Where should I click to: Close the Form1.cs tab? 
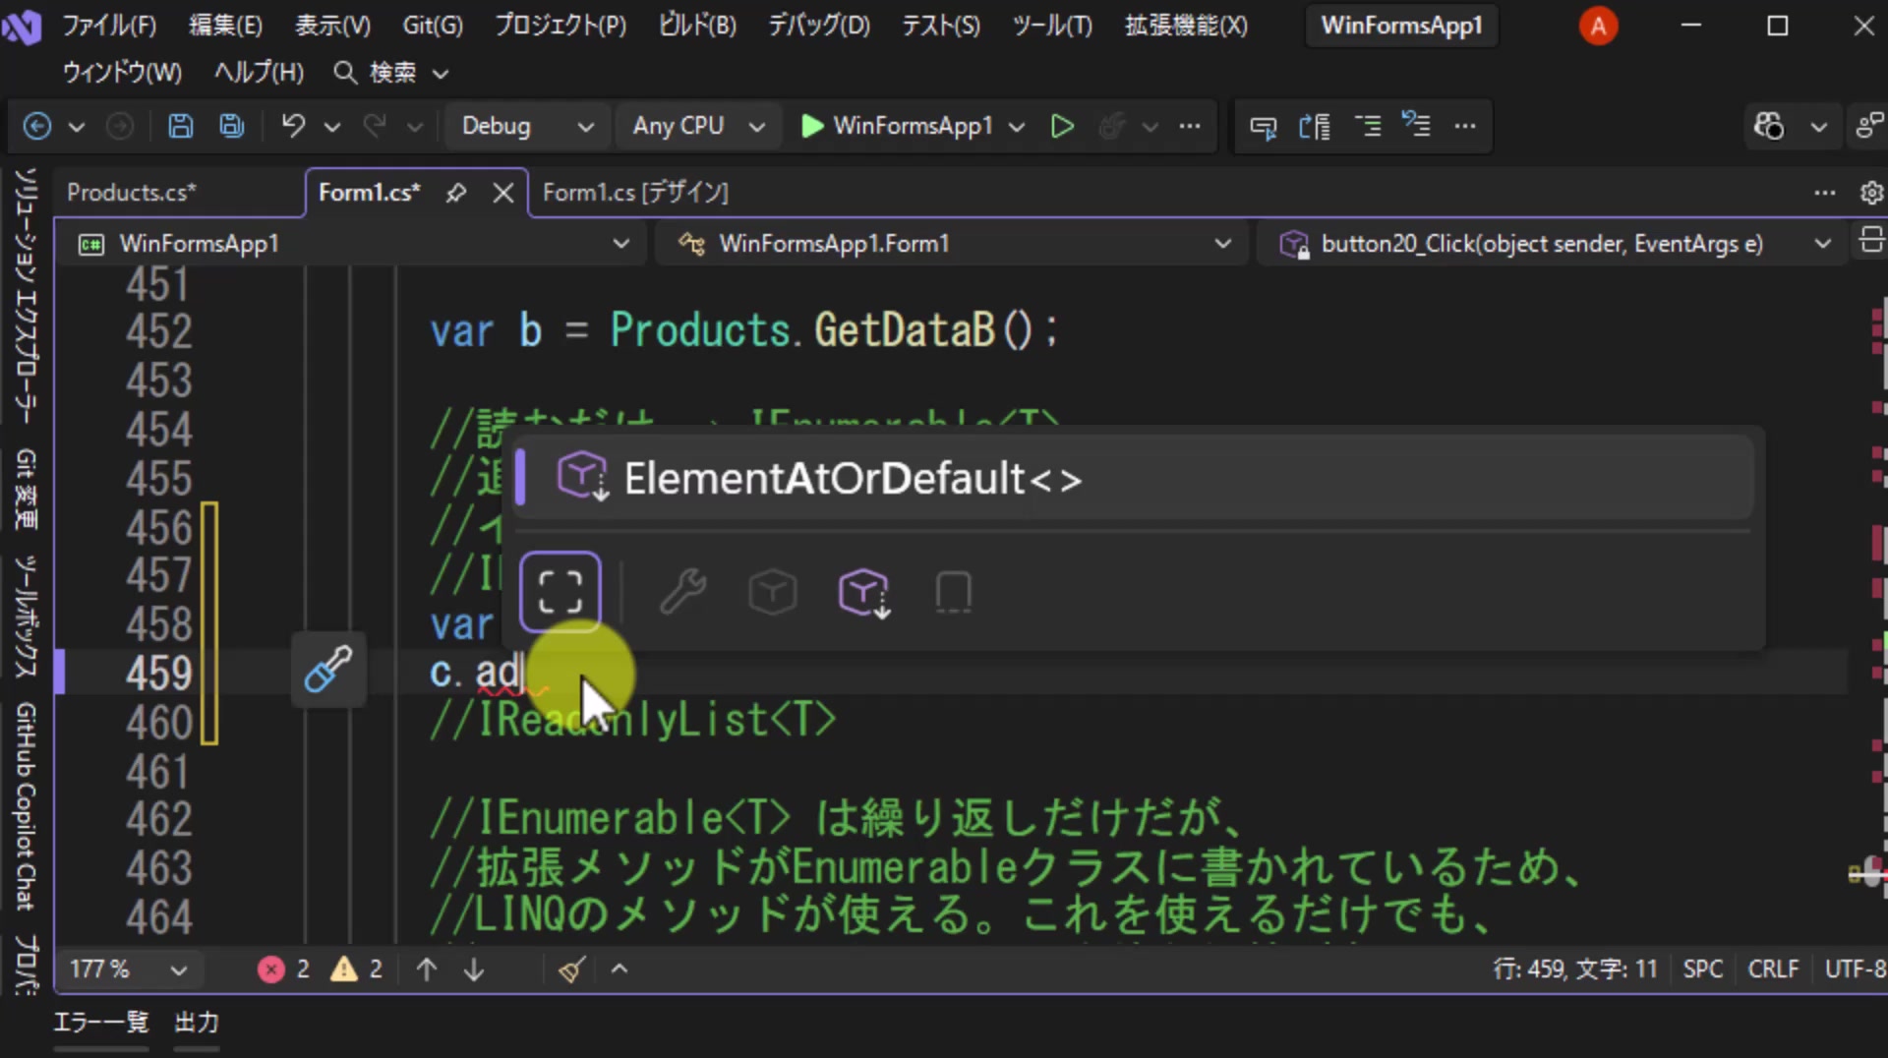tap(503, 193)
